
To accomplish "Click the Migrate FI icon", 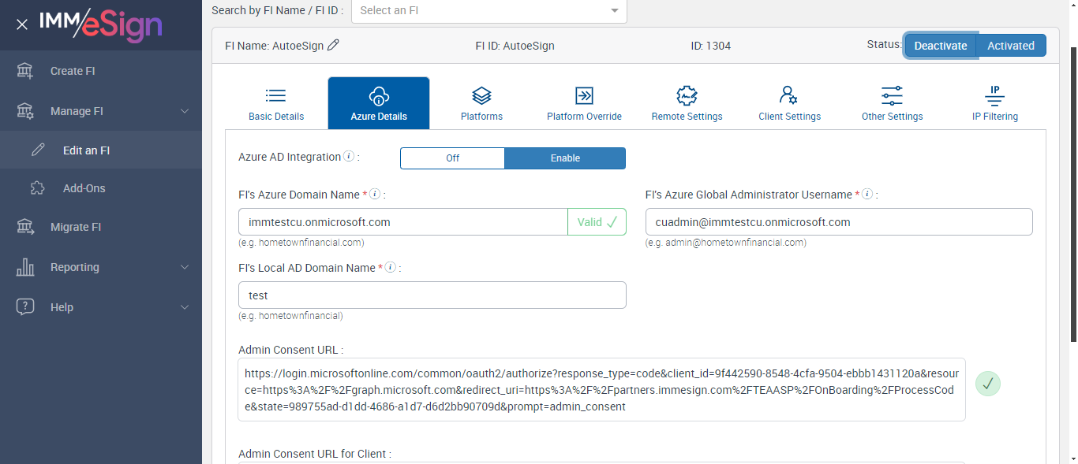I will pyautogui.click(x=25, y=227).
